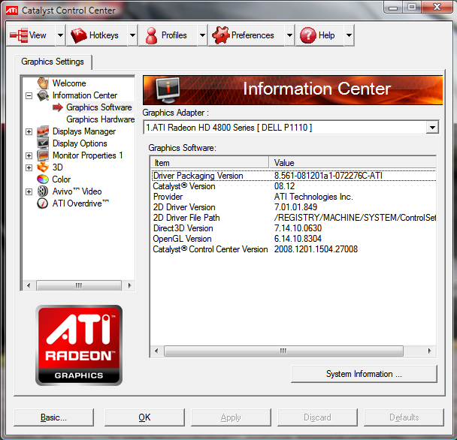Viewport: 457px width, 440px height.
Task: Select the ATI Overdrive tree icon
Action: point(43,203)
